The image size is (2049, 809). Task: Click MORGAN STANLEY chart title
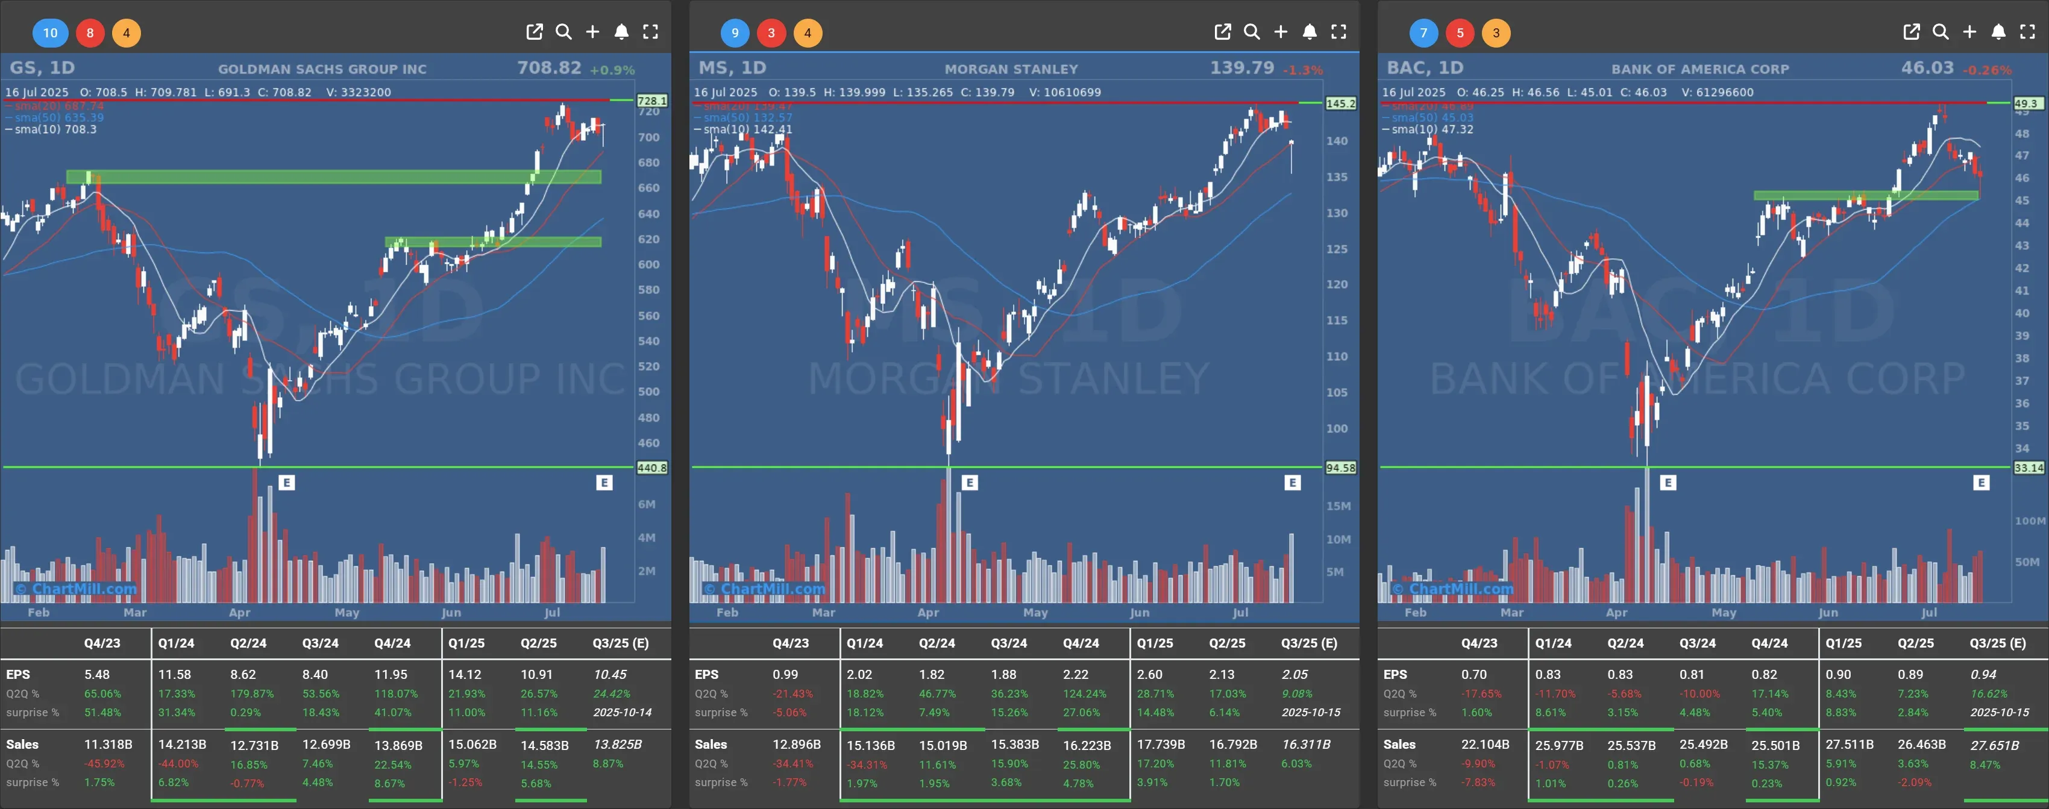pos(1012,69)
